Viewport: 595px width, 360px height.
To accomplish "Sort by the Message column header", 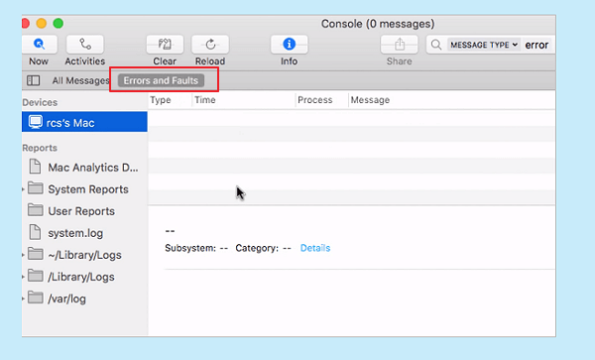I will (x=451, y=100).
